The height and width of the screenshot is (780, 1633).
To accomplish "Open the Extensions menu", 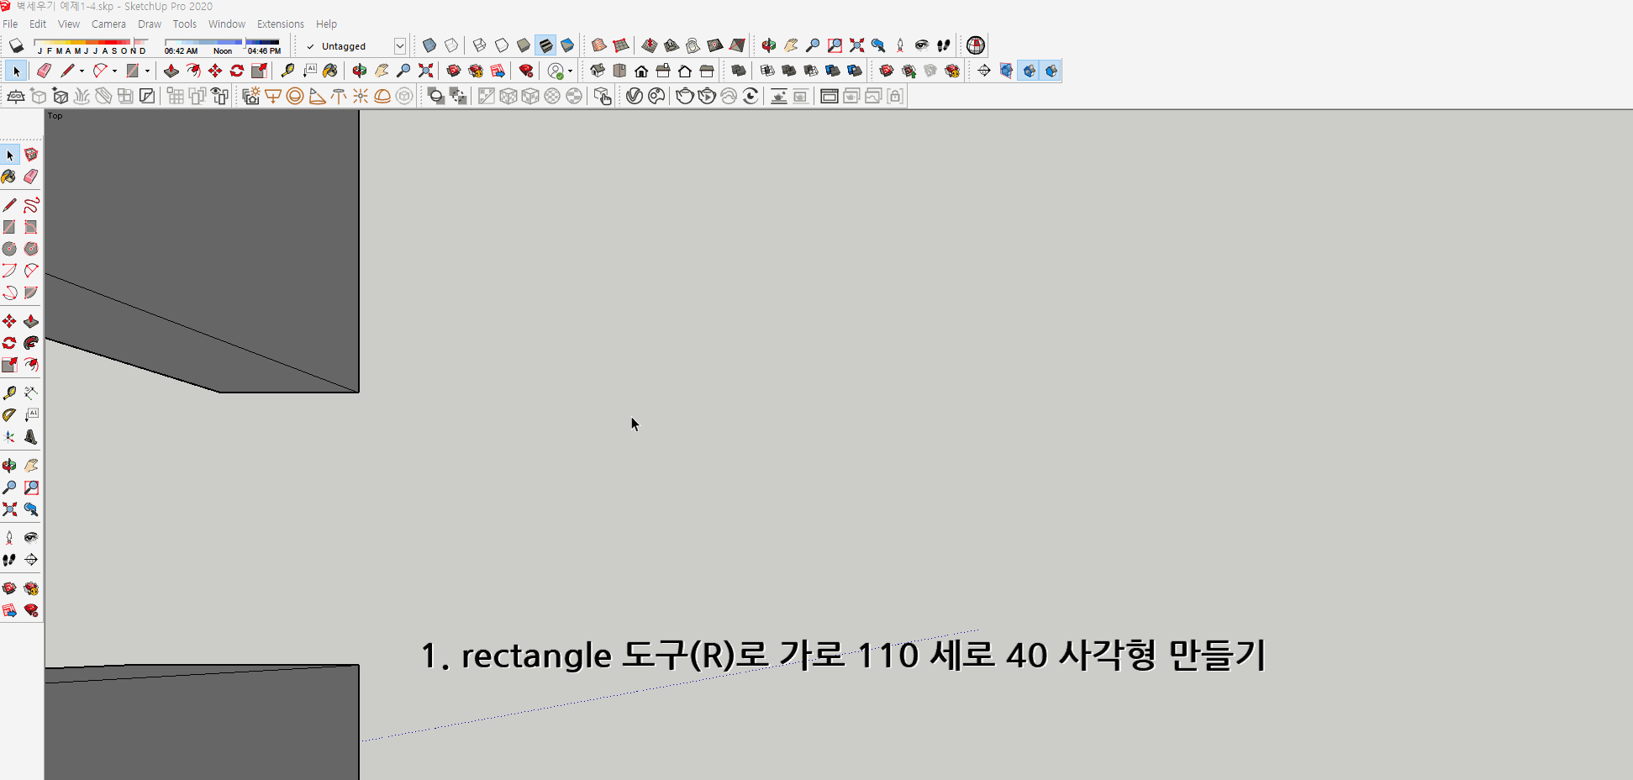I will (x=280, y=24).
